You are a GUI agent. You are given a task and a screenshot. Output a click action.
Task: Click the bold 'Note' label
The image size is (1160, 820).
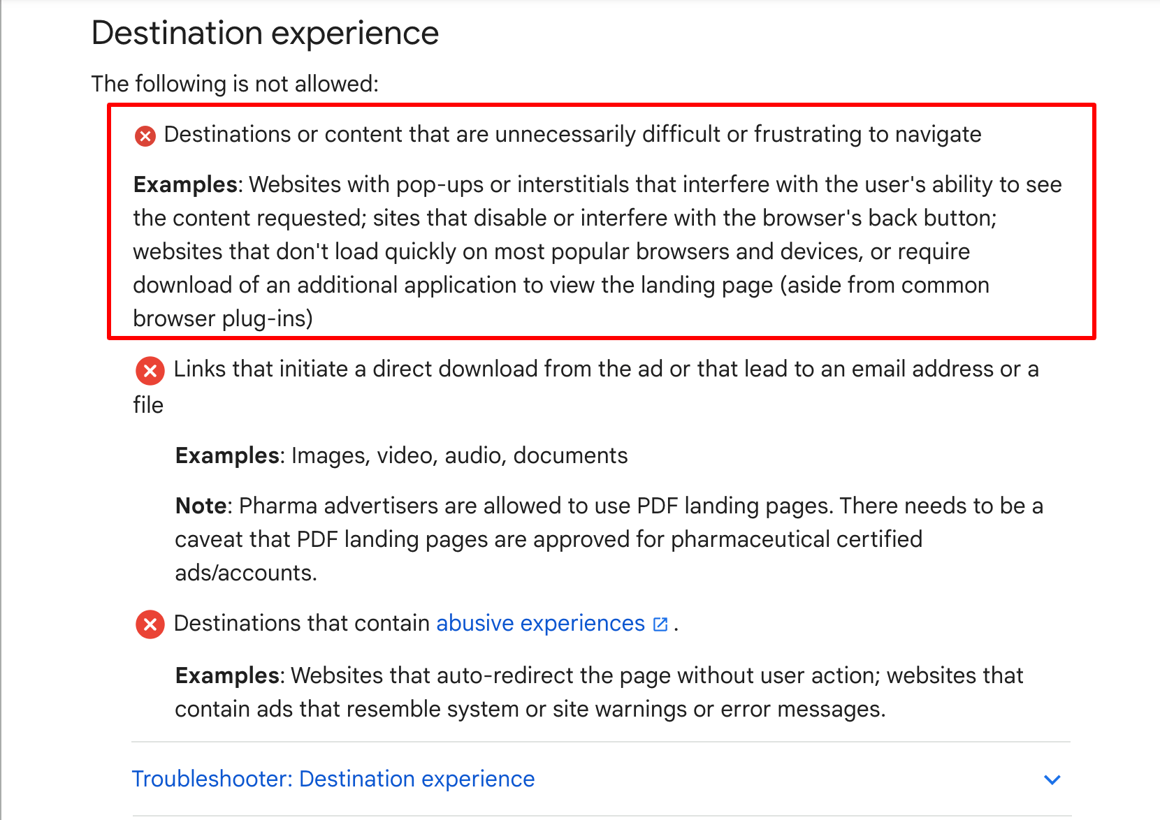click(x=201, y=506)
